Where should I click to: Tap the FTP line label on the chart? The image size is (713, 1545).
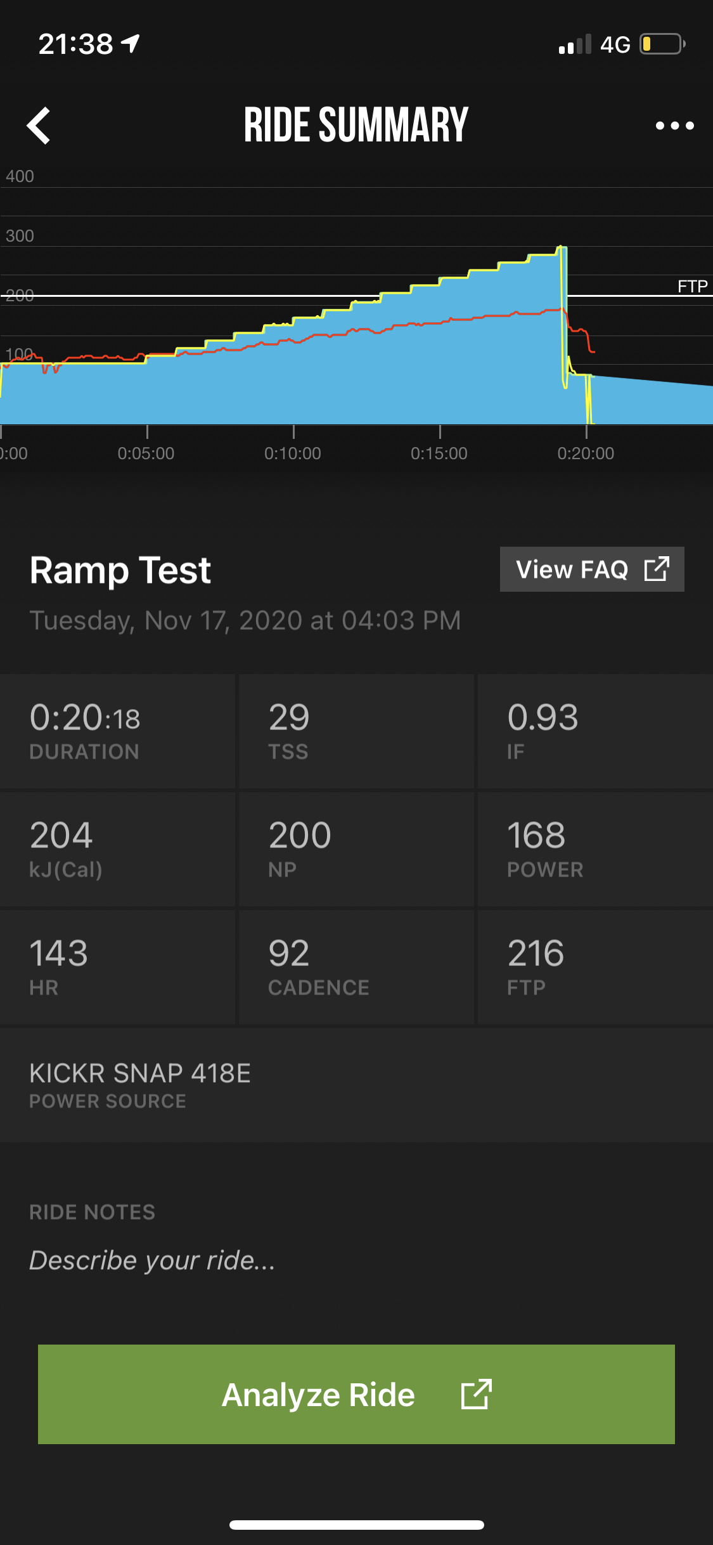[692, 287]
